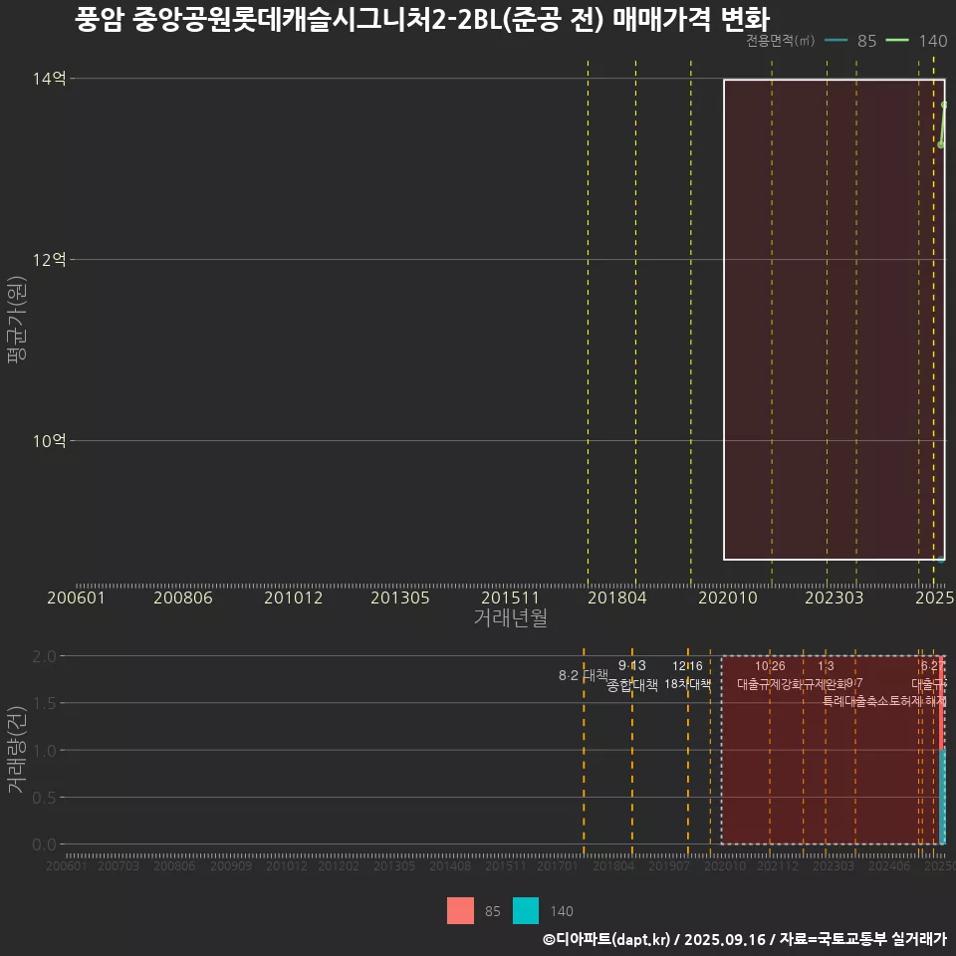This screenshot has width=956, height=956.
Task: Click the '거래량(건)' axis title
Action: (x=17, y=750)
